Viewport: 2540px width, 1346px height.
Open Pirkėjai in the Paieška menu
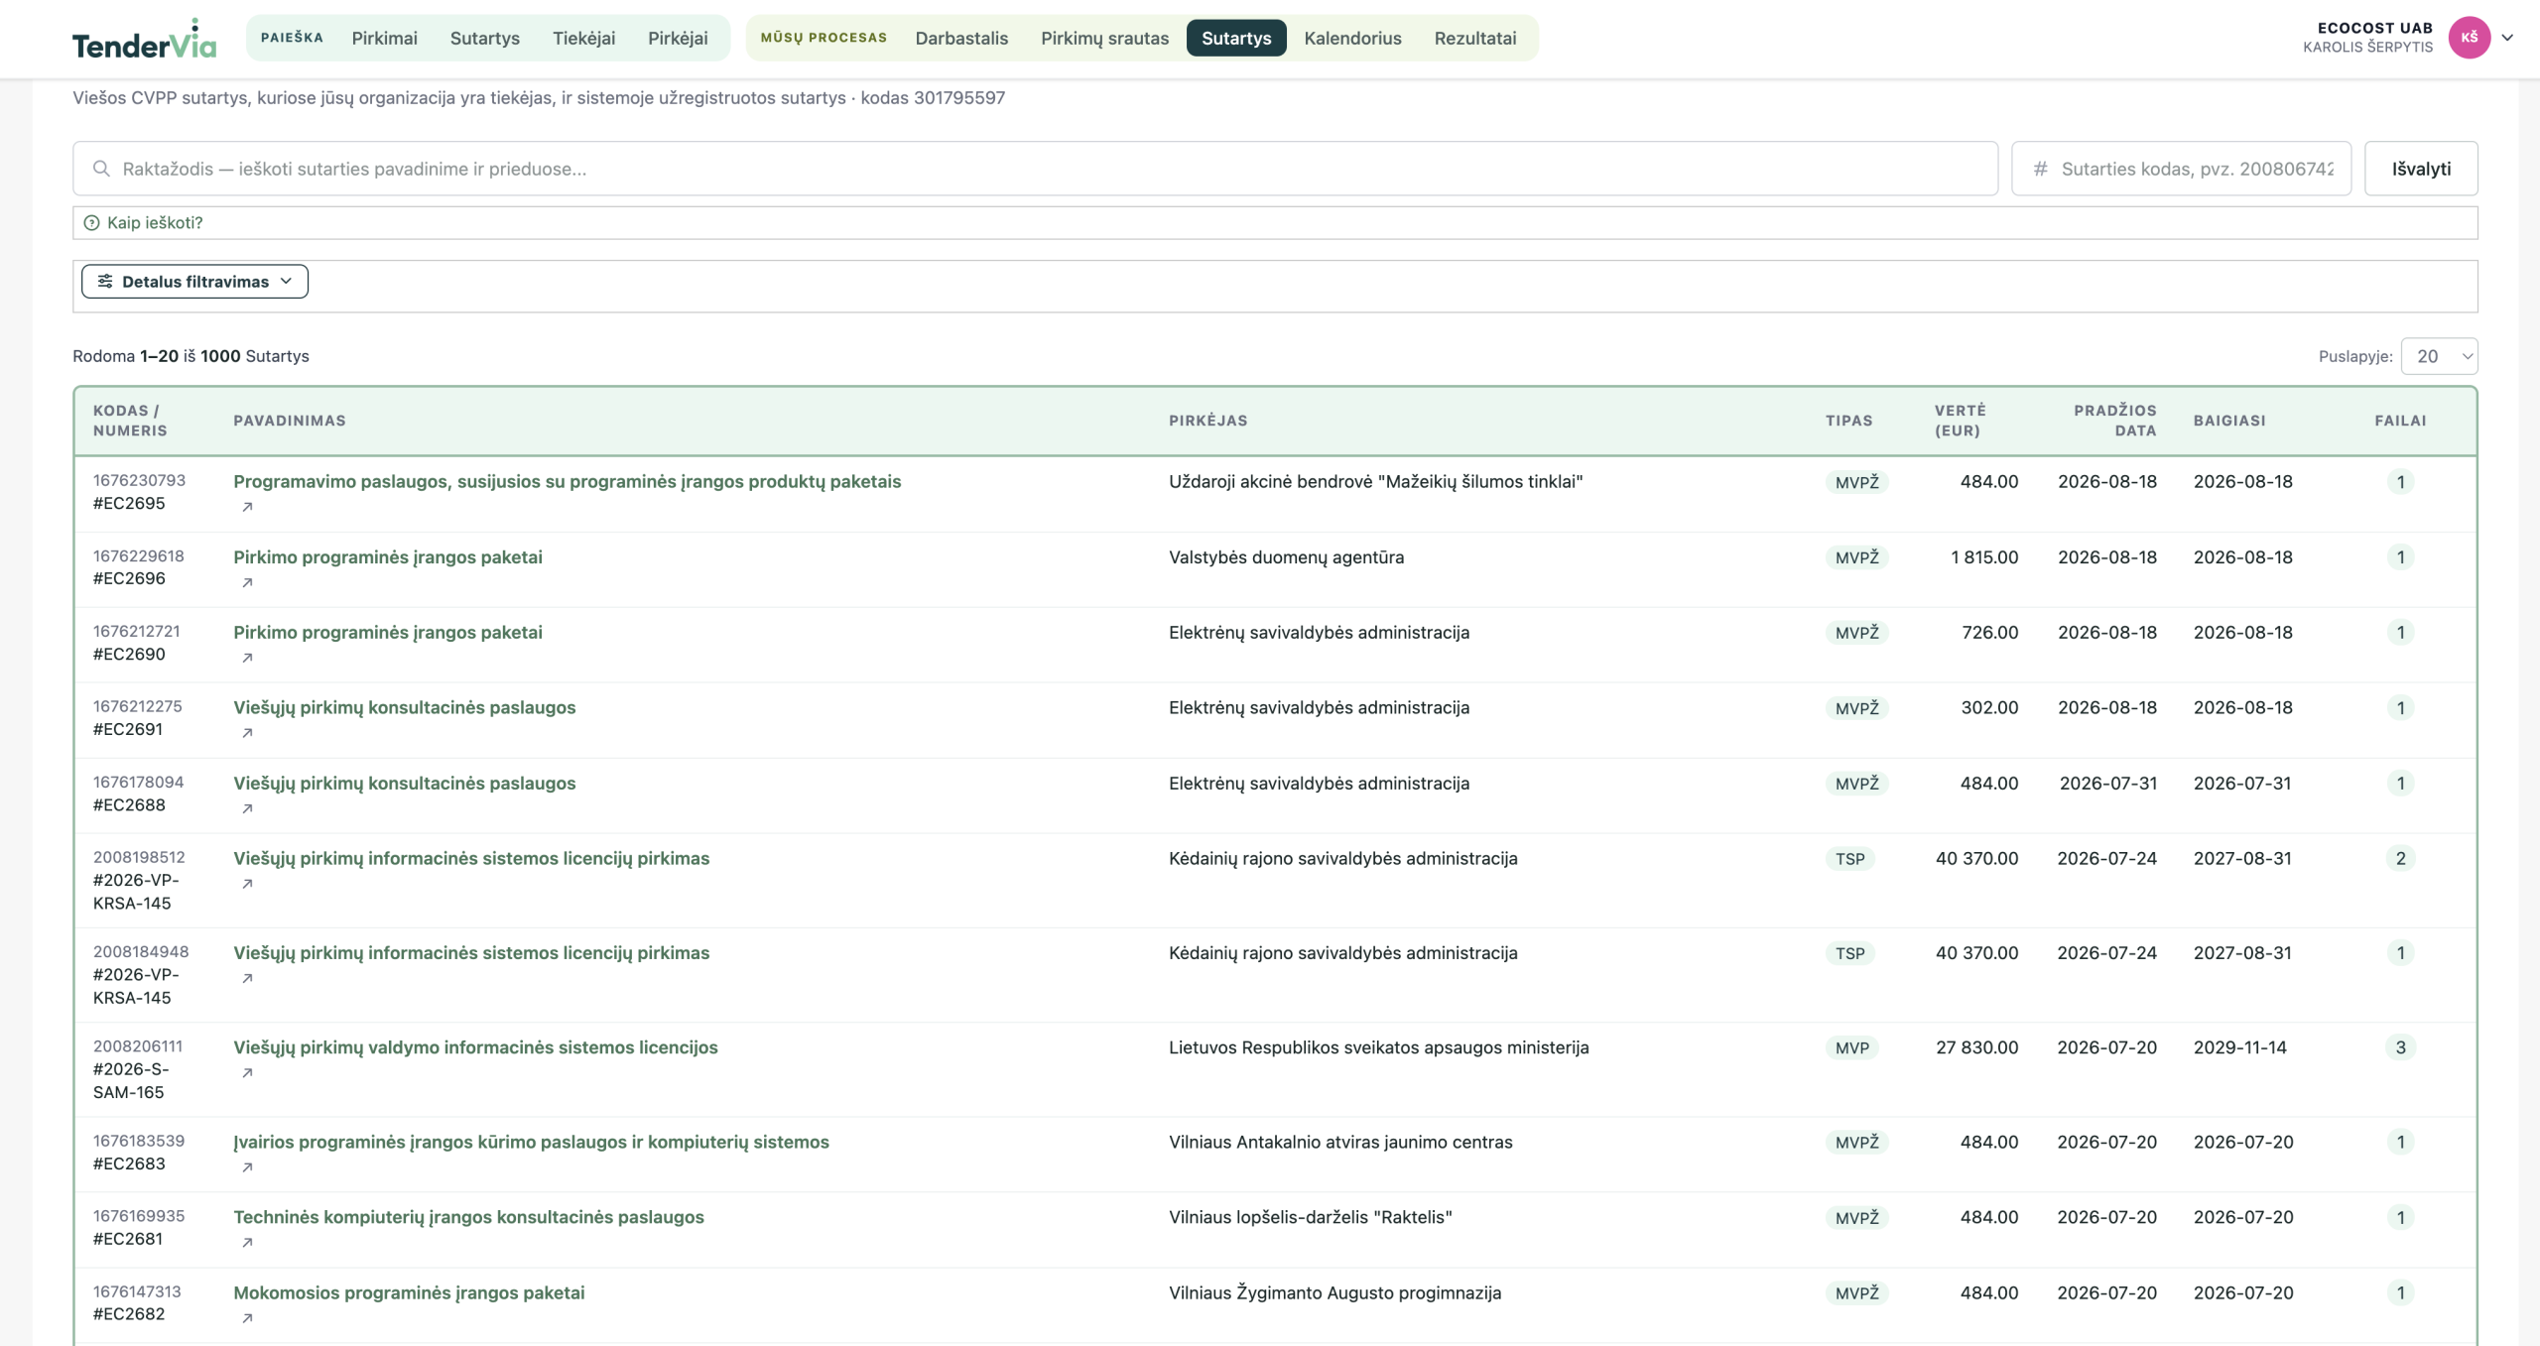pos(678,38)
